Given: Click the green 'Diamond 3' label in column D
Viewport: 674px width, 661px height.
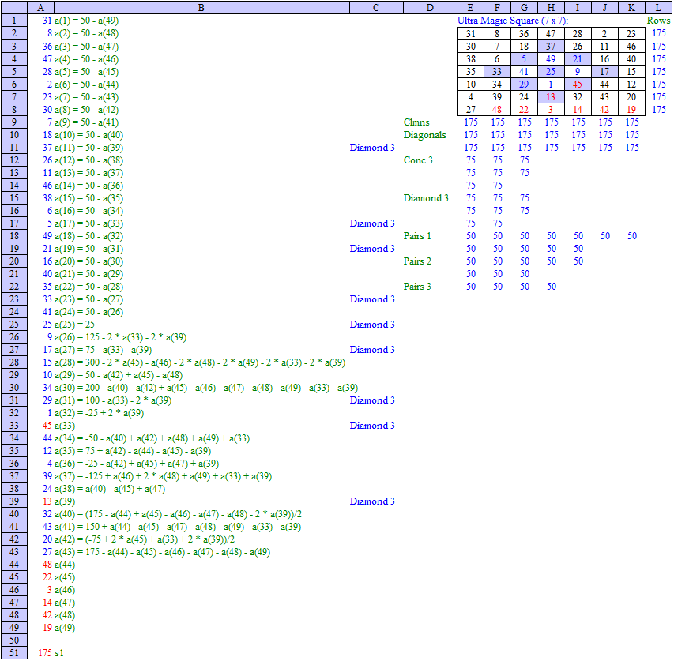Looking at the screenshot, I should click(426, 198).
